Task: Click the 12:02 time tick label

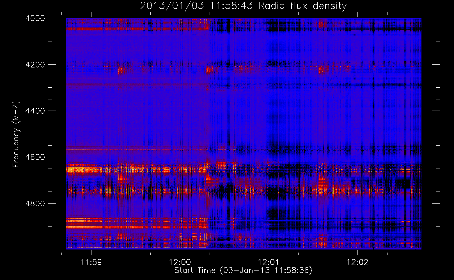Action: [x=357, y=262]
